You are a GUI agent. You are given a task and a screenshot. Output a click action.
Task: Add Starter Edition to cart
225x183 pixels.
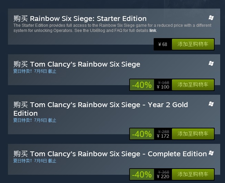(x=193, y=44)
